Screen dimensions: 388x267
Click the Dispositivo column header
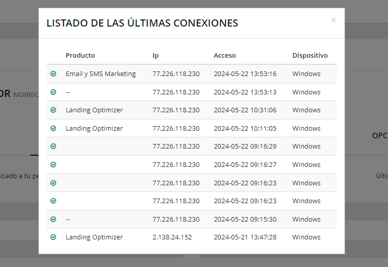(x=310, y=56)
